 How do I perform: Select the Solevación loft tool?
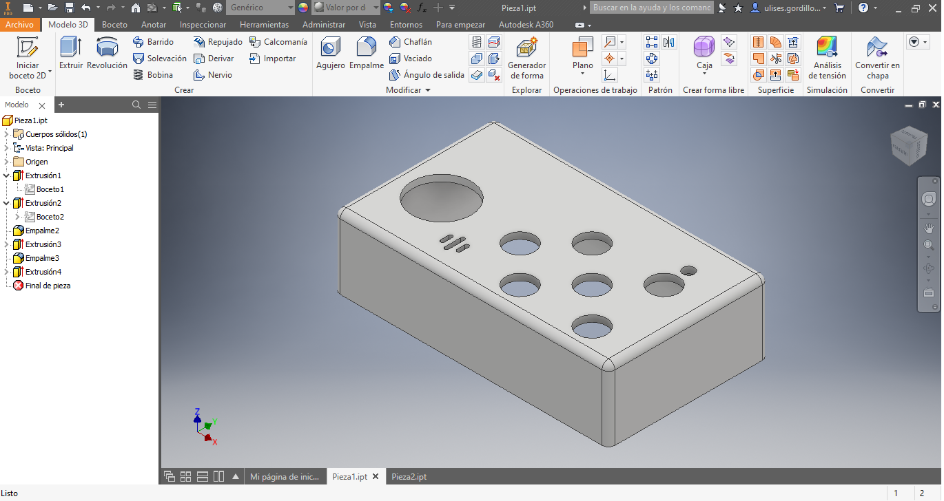[159, 58]
